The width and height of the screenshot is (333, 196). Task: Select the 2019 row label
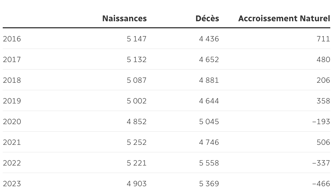point(12,101)
